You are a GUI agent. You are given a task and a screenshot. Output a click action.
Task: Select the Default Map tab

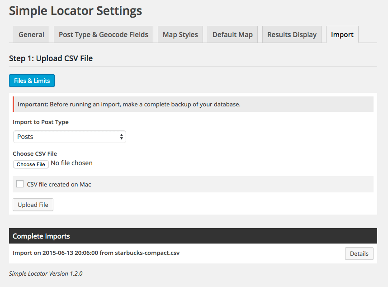coord(232,34)
